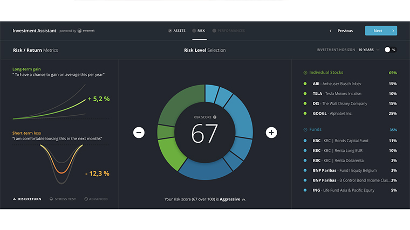The height and width of the screenshot is (230, 410).
Task: Click the blue dot beside ING Life Fund
Action: point(305,190)
